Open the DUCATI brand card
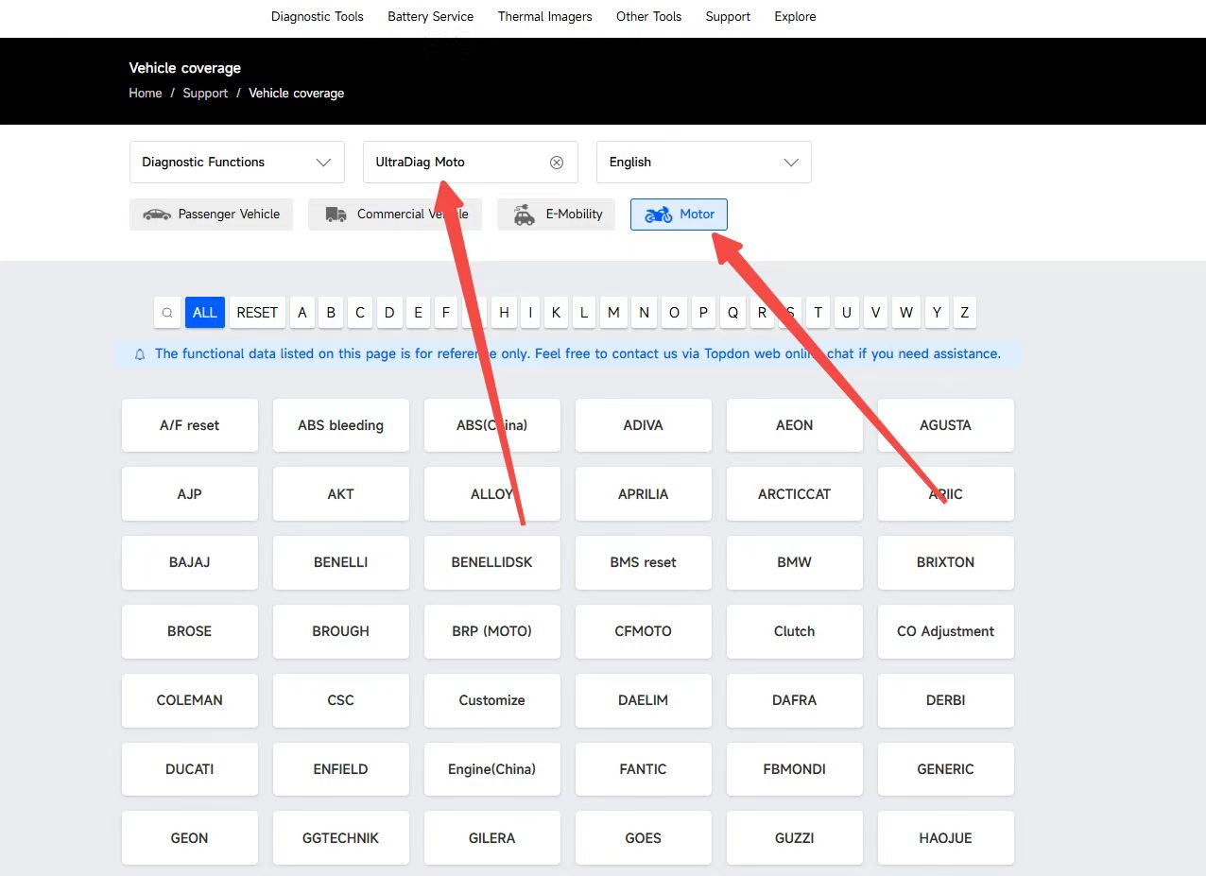 190,769
